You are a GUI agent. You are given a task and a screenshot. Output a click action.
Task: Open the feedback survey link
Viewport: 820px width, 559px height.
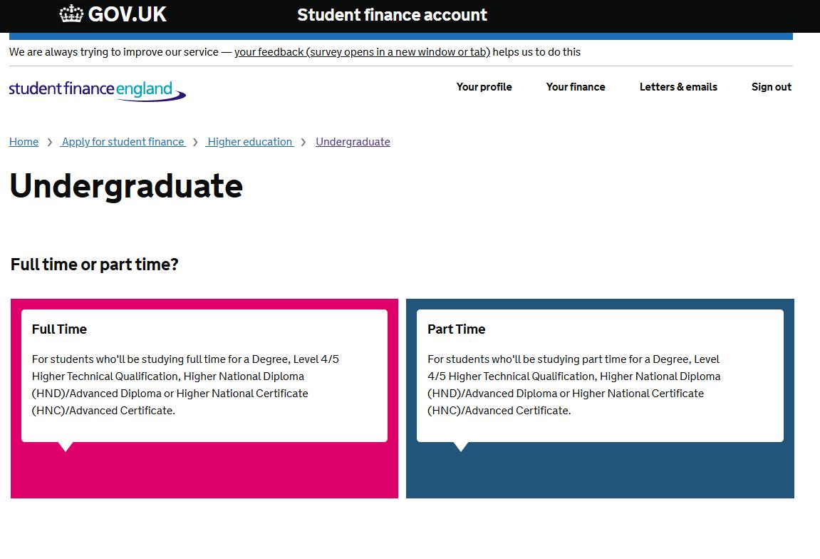pyautogui.click(x=362, y=52)
